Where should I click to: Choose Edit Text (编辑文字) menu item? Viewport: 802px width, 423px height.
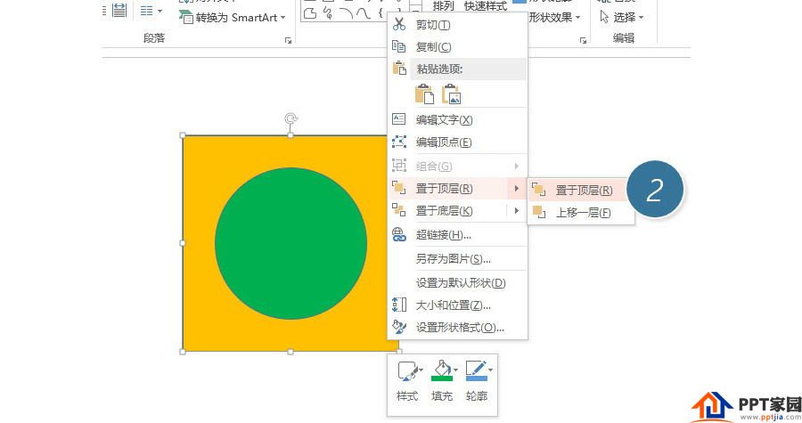tap(457, 119)
